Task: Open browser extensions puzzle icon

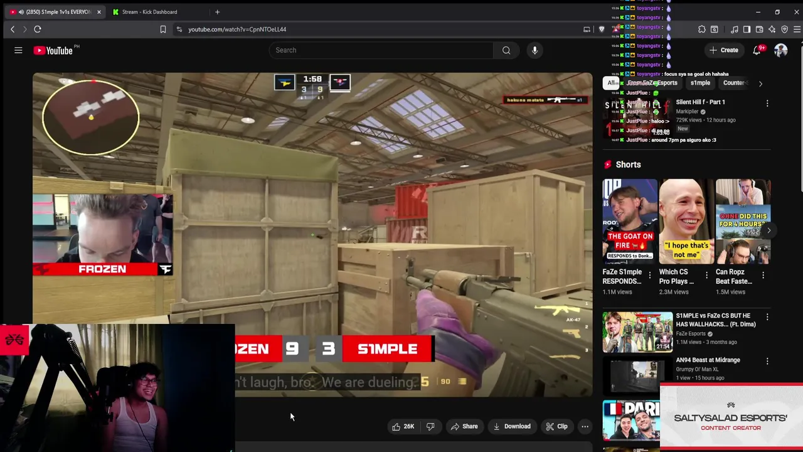Action: (702, 29)
